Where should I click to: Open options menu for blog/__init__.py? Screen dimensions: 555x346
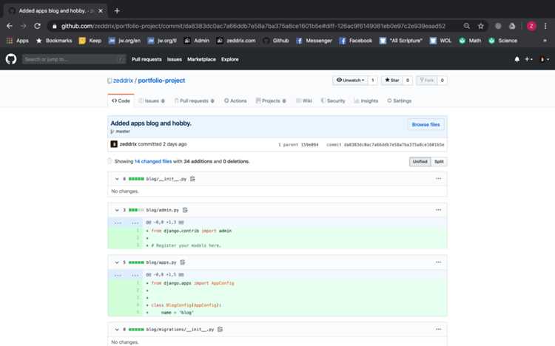point(438,179)
